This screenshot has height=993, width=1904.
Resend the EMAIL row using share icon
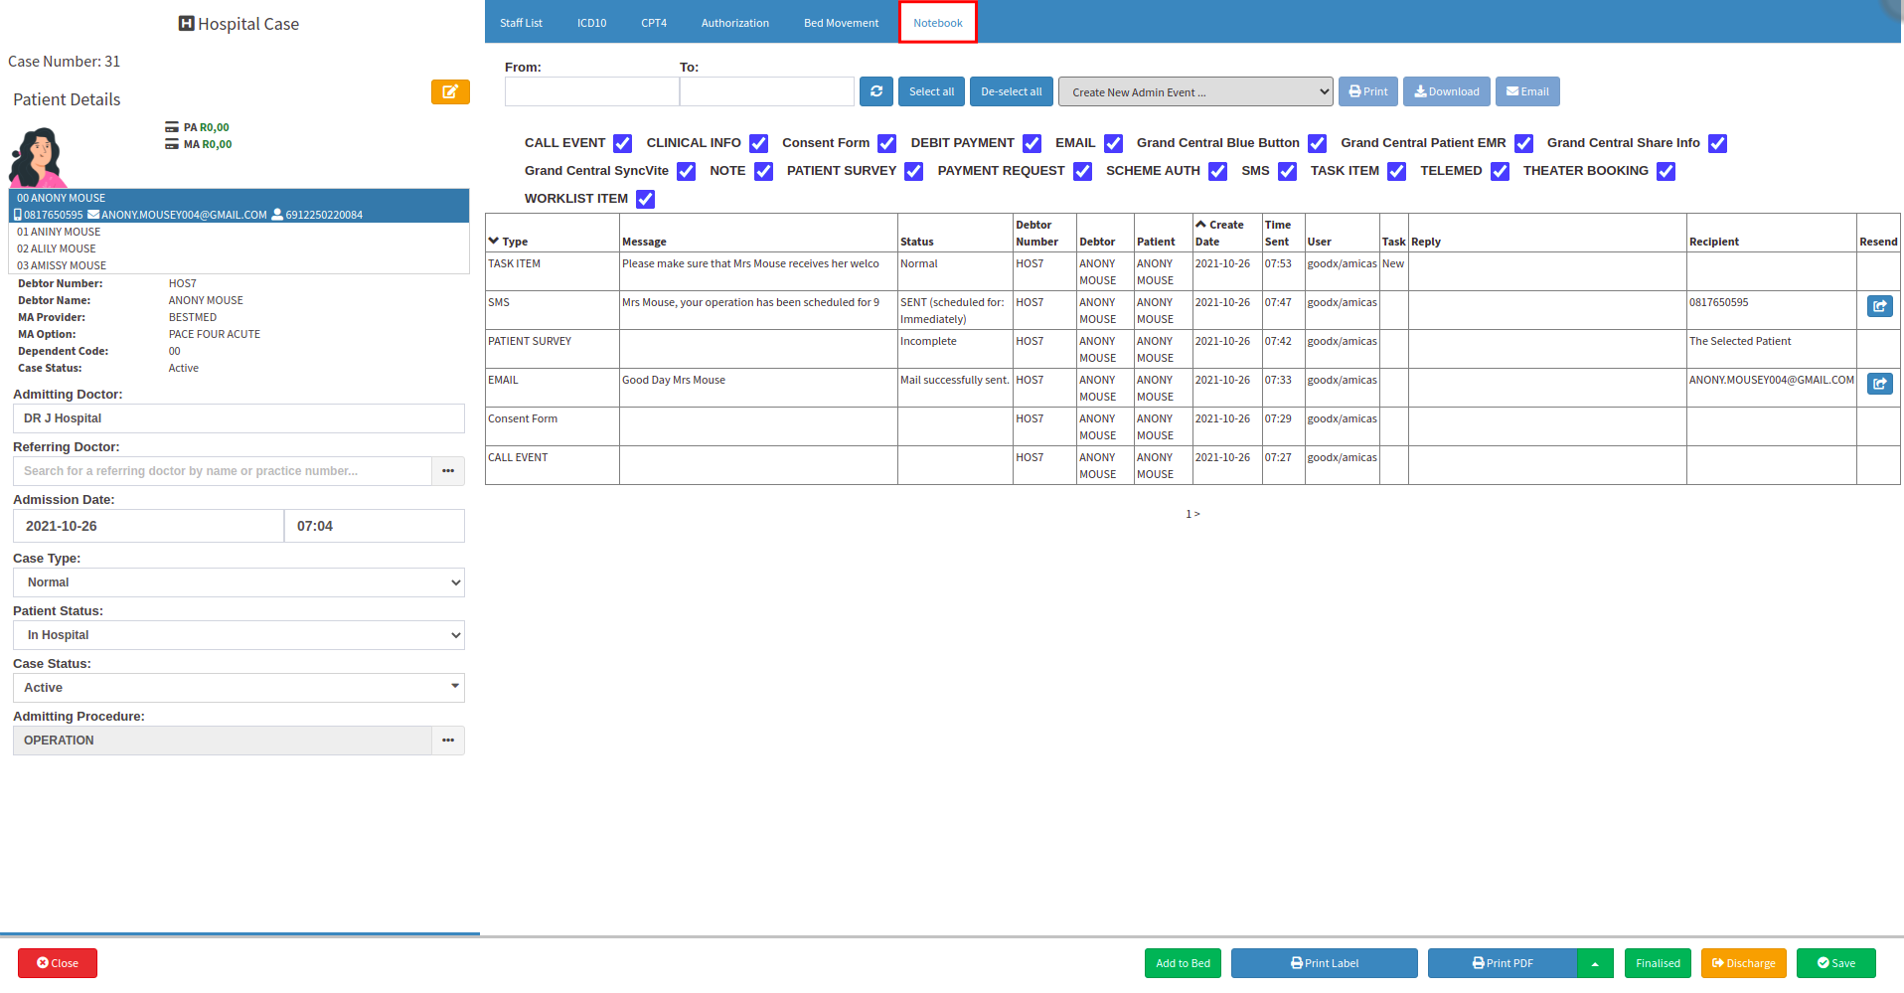pos(1879,384)
